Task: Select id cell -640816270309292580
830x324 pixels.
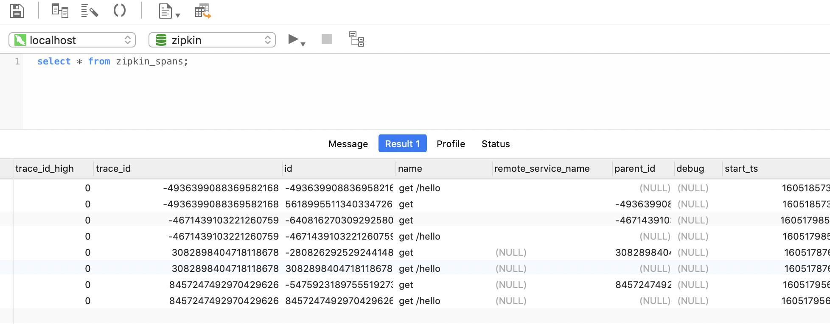Action: click(339, 220)
